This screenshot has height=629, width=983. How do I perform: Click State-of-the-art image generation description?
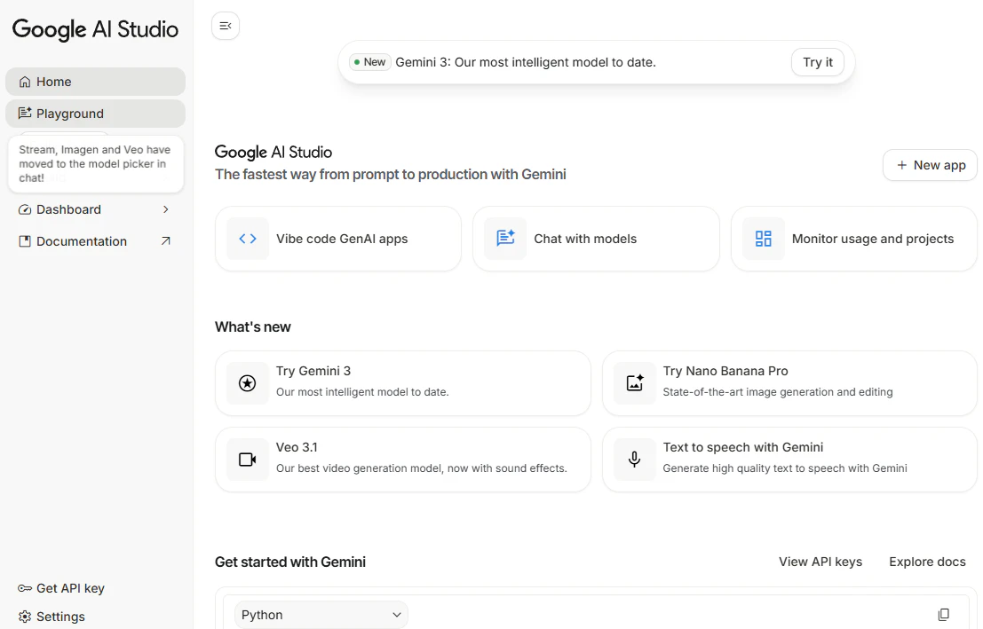[x=778, y=392]
